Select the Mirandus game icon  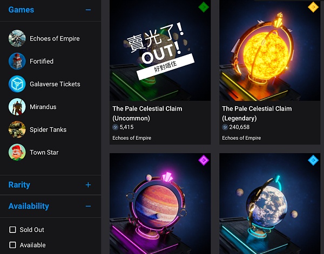pos(17,107)
